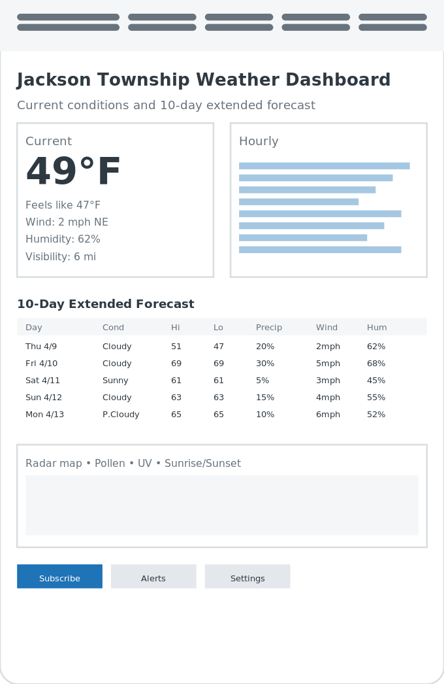Viewport: 444px width, 684px height.
Task: Click the top bar in Hourly chart
Action: click(324, 165)
